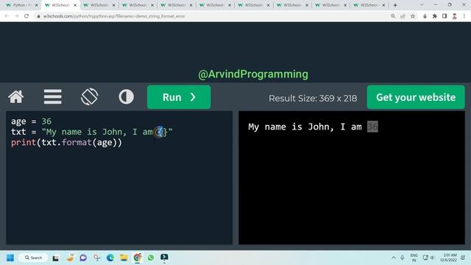Click the Result Size: 369 x 218 label
Screen dimensions: 471x265
tap(313, 98)
